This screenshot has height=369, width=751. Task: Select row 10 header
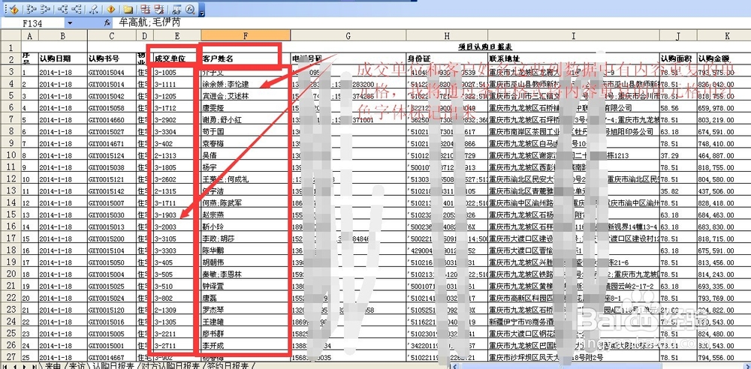pos(11,155)
